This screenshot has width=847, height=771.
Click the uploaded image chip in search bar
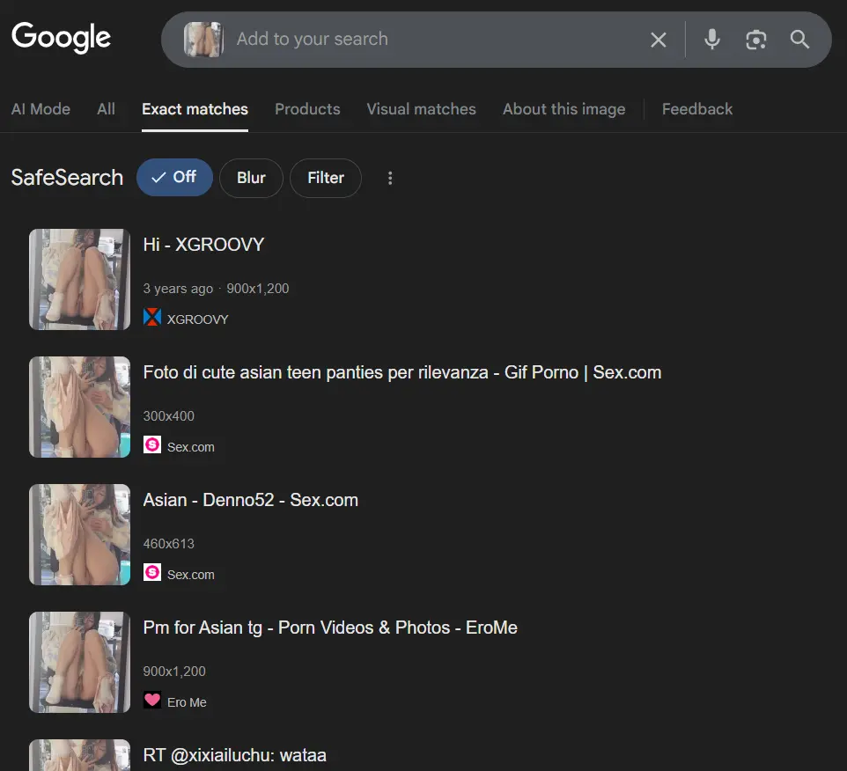203,40
